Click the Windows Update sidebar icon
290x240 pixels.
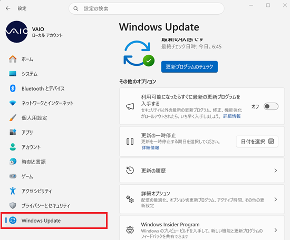pyautogui.click(x=13, y=220)
